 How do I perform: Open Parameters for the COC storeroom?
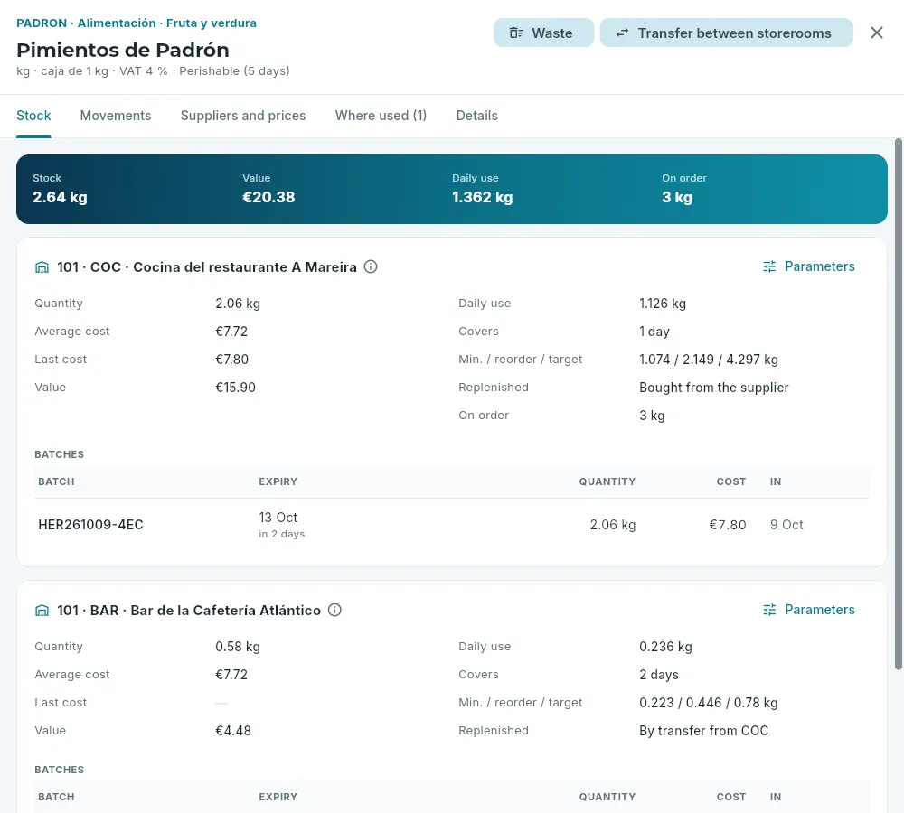point(809,266)
